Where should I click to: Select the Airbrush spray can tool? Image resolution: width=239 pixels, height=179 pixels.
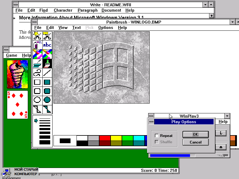point(37,45)
